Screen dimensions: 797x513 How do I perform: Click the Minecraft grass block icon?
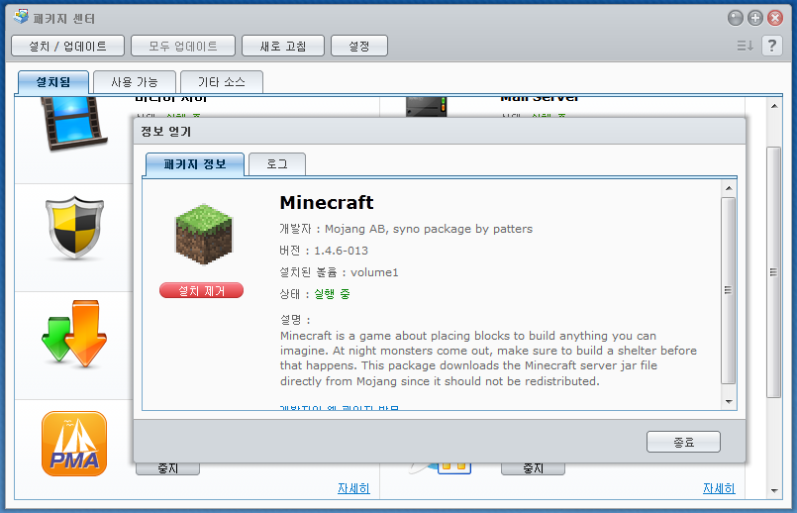coord(204,235)
